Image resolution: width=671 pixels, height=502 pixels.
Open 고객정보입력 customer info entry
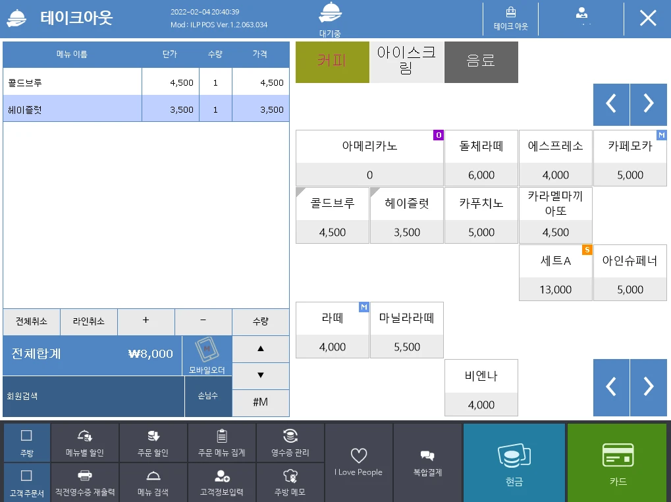click(x=221, y=482)
